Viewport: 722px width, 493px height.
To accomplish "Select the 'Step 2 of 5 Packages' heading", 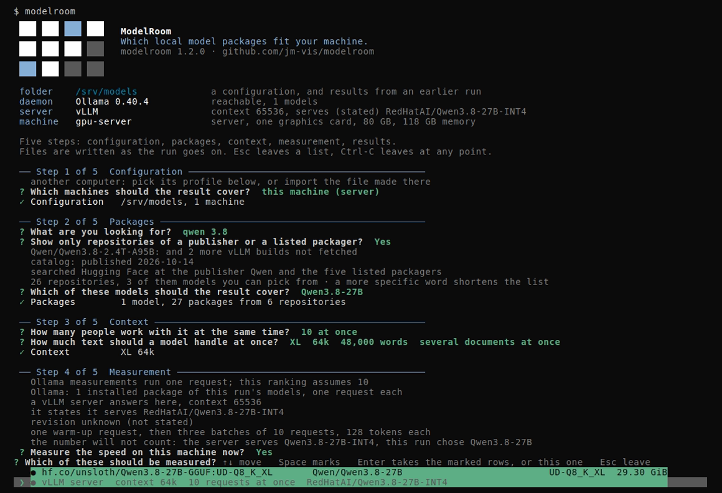I will tap(95, 222).
